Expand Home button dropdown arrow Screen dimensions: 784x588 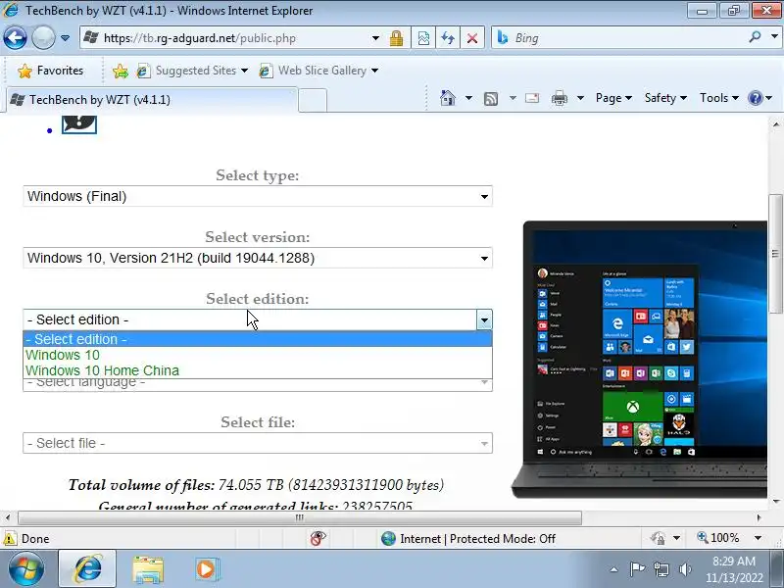click(x=468, y=98)
